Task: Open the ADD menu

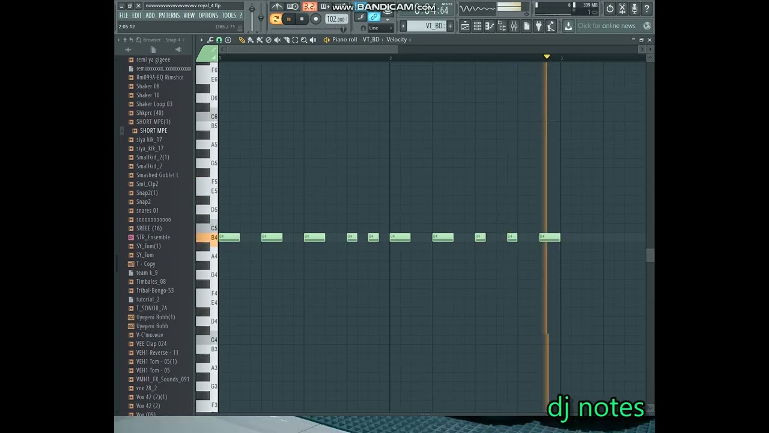Action: pos(150,15)
